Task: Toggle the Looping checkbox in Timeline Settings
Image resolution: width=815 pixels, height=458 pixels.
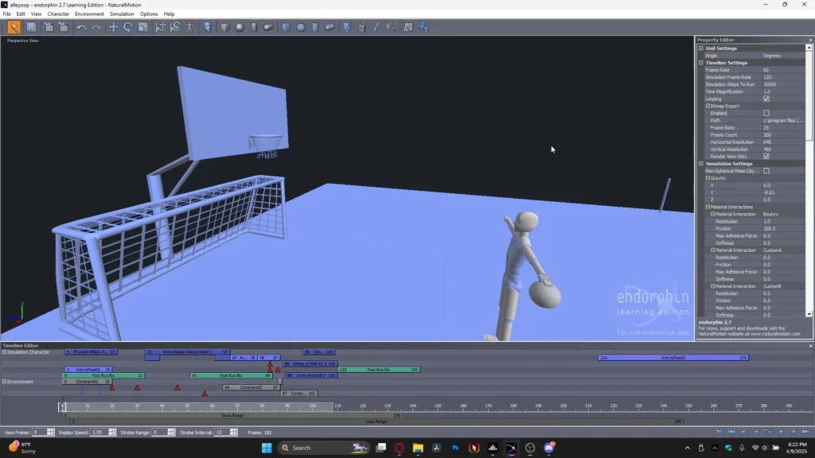Action: [x=767, y=97]
